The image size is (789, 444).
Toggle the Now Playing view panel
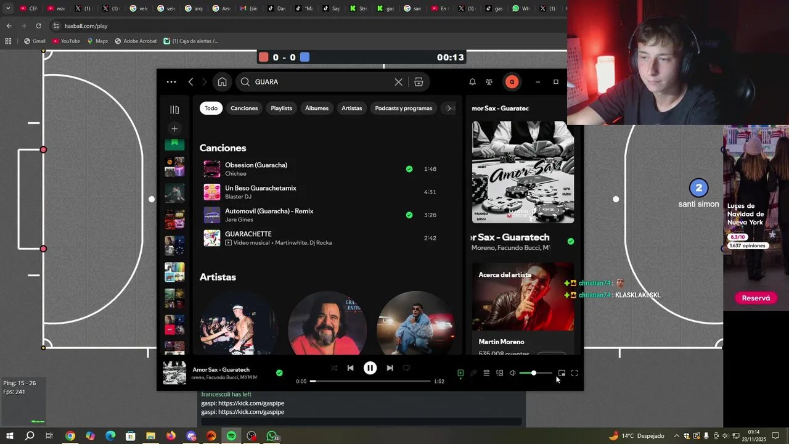[460, 373]
